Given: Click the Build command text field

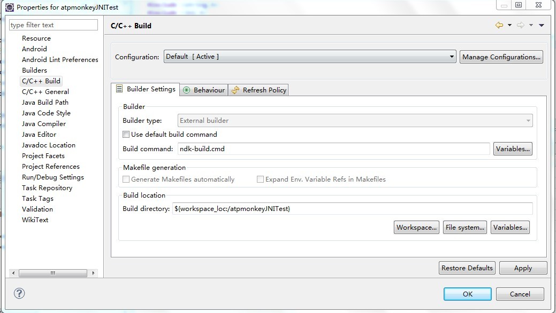Looking at the screenshot, I should (x=334, y=149).
